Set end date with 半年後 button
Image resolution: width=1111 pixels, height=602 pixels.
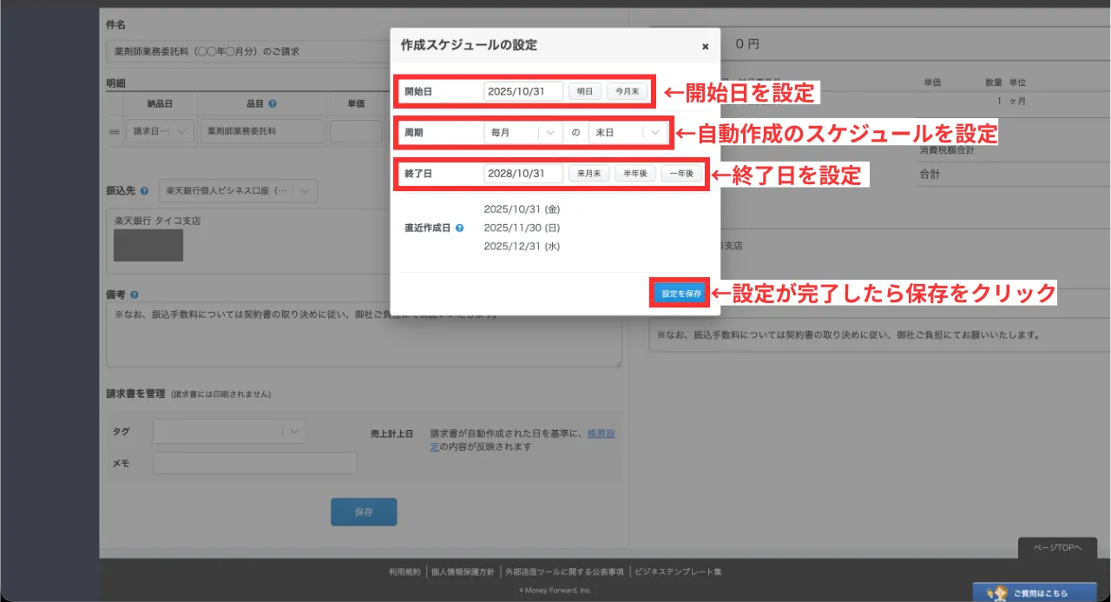pyautogui.click(x=636, y=174)
